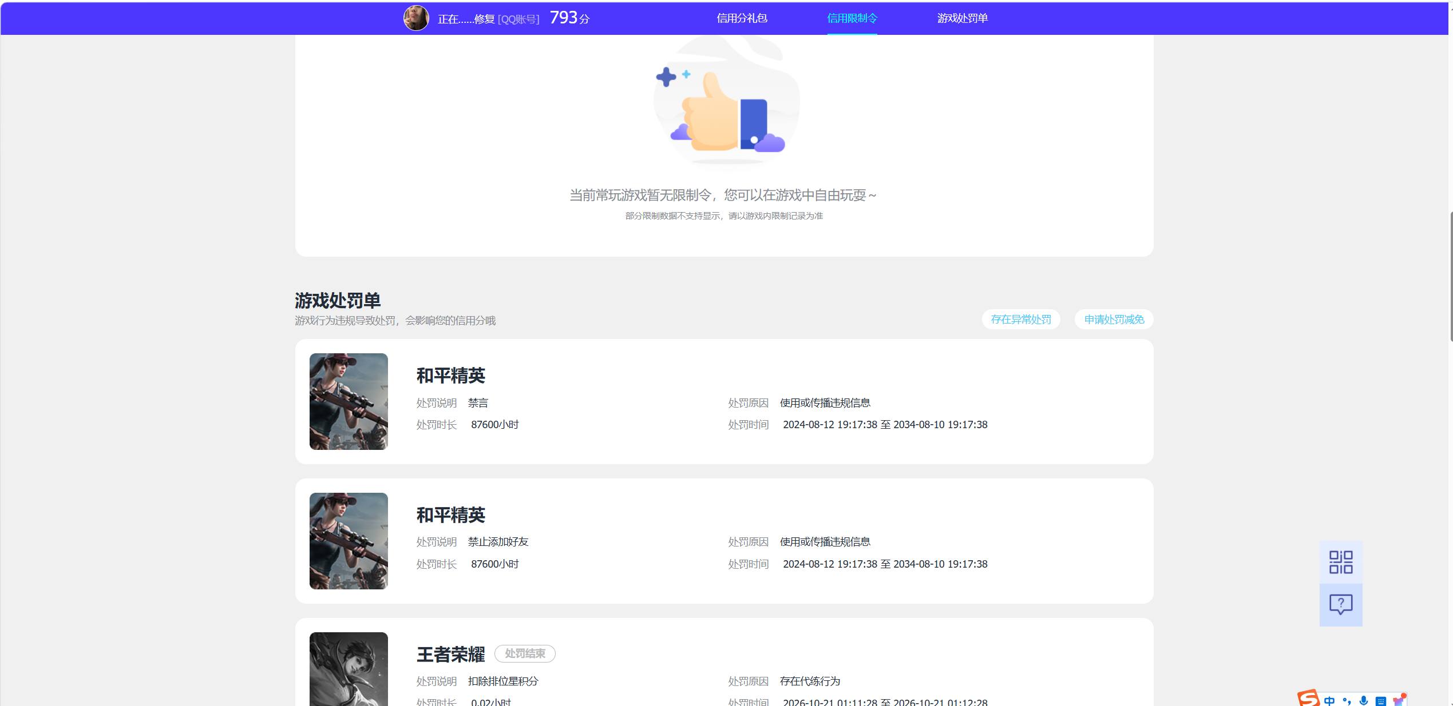The height and width of the screenshot is (706, 1453).
Task: Click the 和平精英 thumbnail in the 禁言 card
Action: 349,401
